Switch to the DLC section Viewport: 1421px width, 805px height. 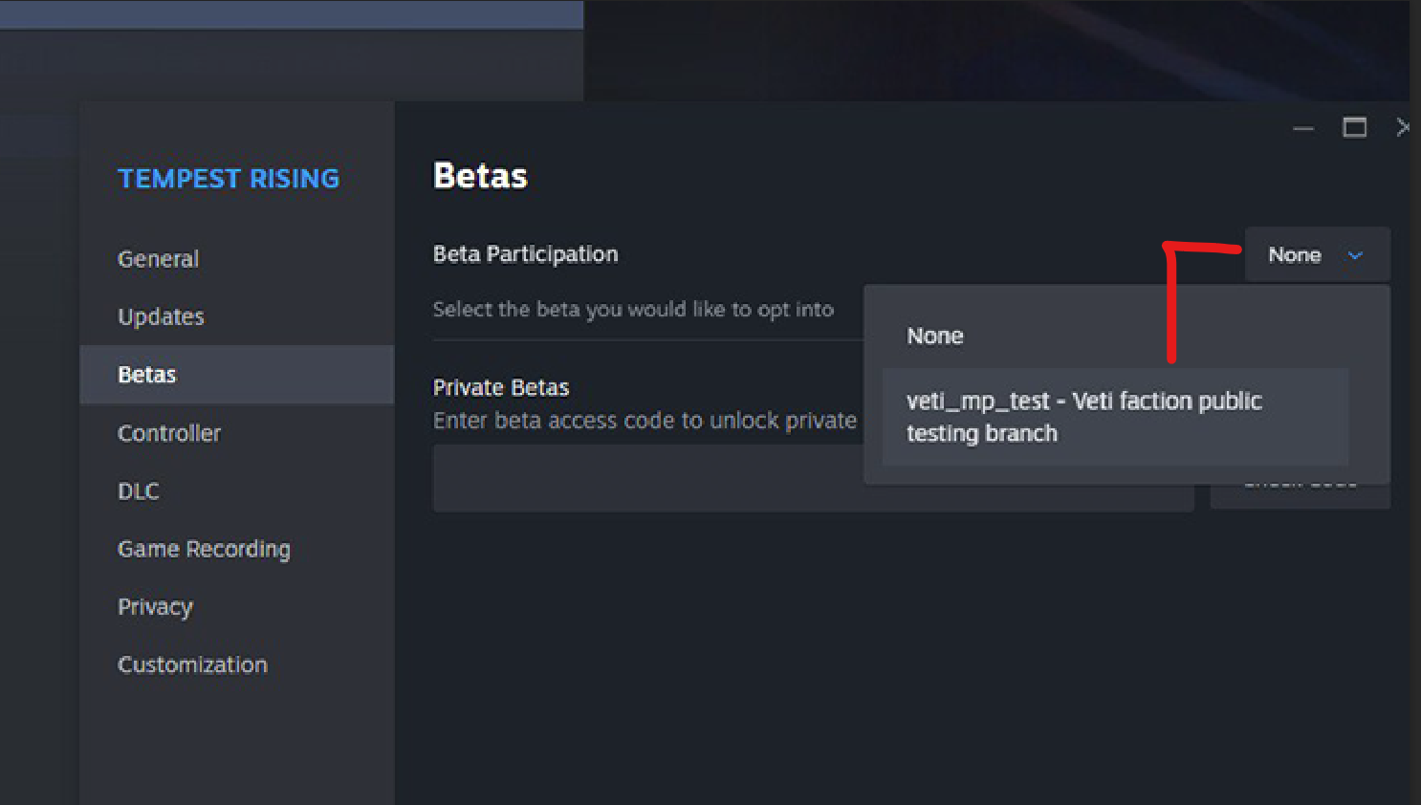point(139,491)
